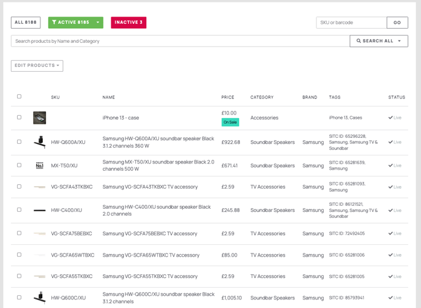Open the SEARCH ALL dropdown caret

tap(400, 41)
